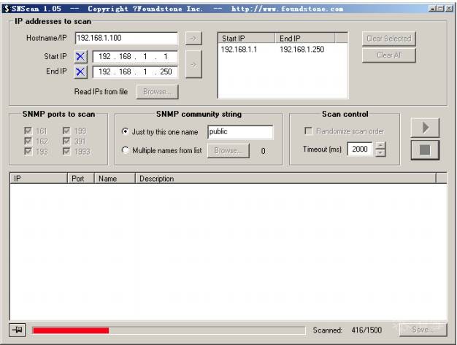Image resolution: width=457 pixels, height=345 pixels.
Task: Click the Save button
Action: point(423,330)
